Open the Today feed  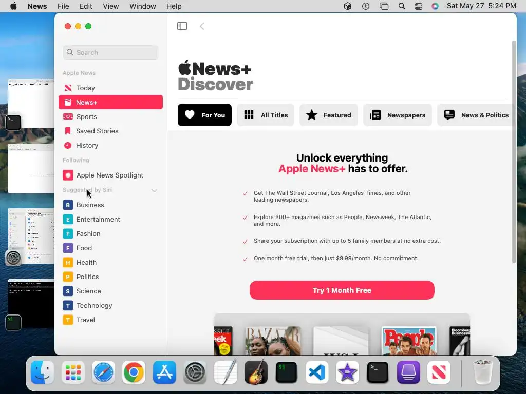pyautogui.click(x=111, y=88)
